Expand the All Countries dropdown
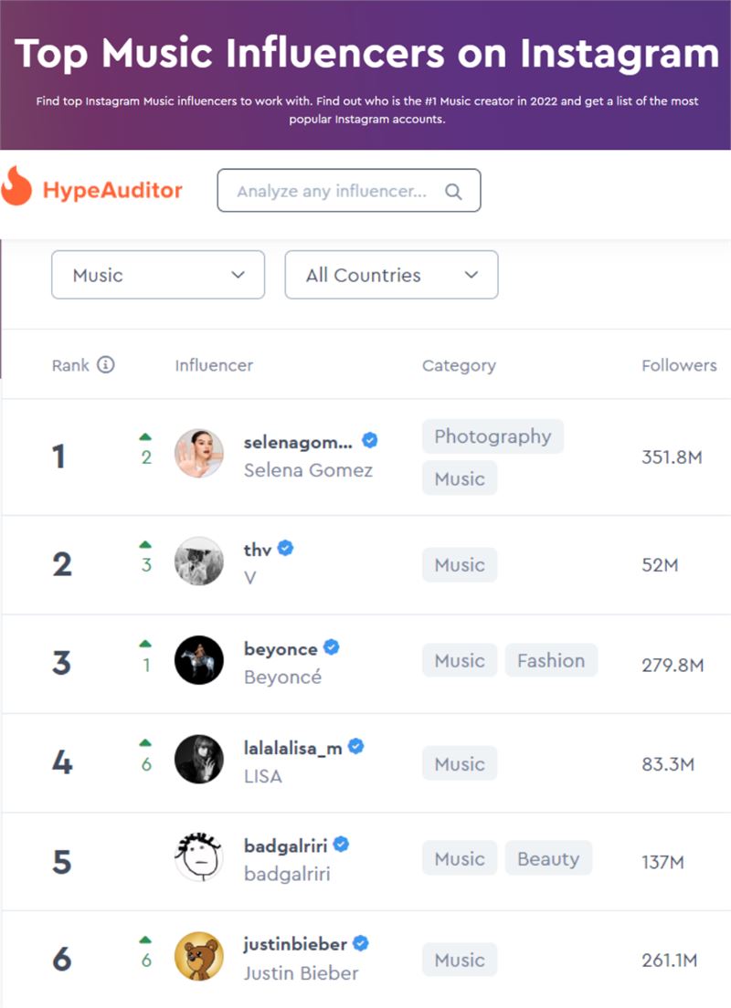The width and height of the screenshot is (731, 1008). coord(391,275)
